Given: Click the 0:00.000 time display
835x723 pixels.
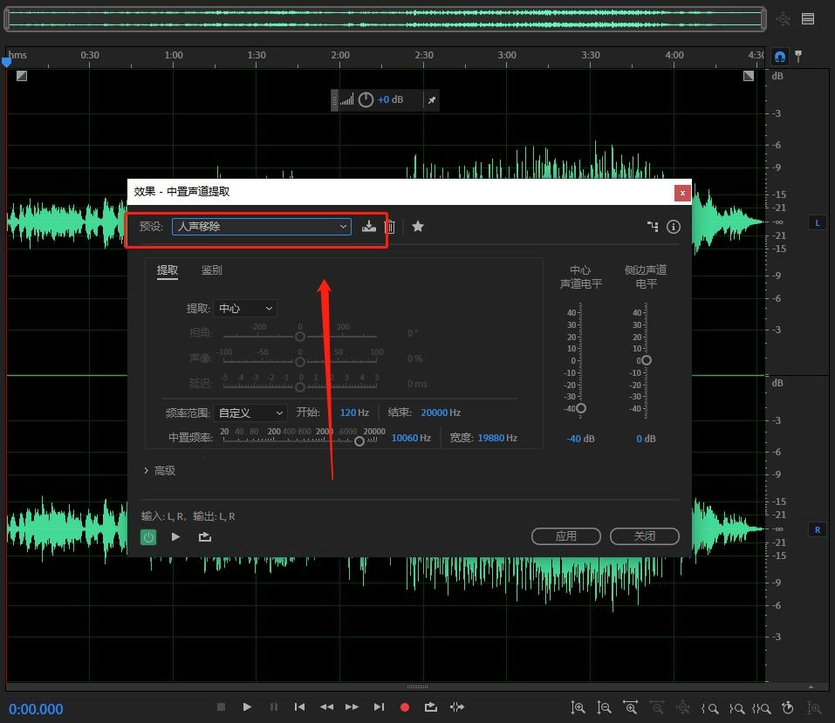Looking at the screenshot, I should tap(36, 709).
